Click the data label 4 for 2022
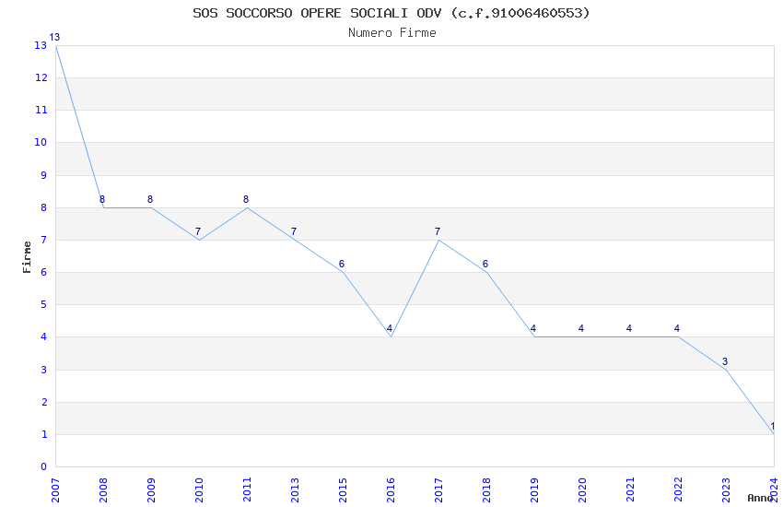Screen dimensions: 783x507 coord(678,329)
